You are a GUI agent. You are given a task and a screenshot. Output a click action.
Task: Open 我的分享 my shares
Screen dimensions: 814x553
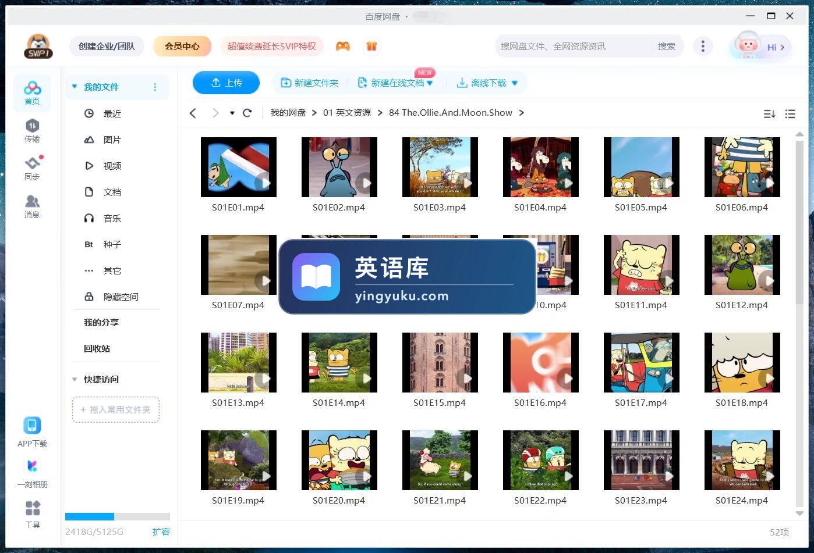(x=101, y=322)
